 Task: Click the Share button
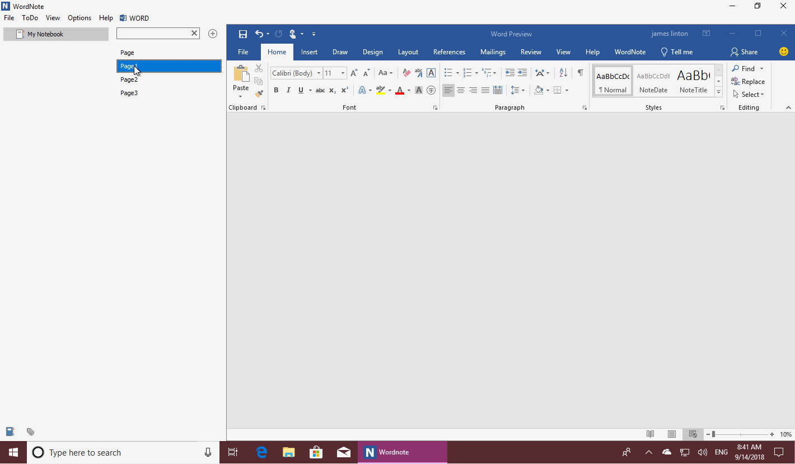coord(744,52)
